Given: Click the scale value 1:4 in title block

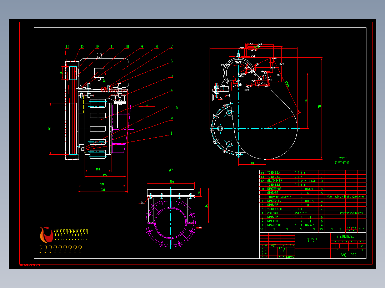Looking at the screenshot, I should pos(361,246).
